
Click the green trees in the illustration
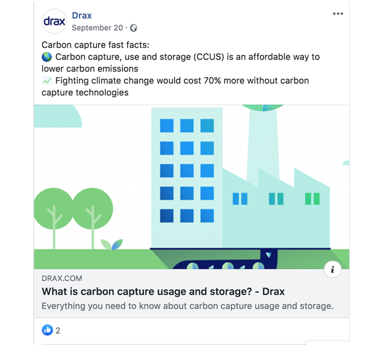click(x=74, y=218)
